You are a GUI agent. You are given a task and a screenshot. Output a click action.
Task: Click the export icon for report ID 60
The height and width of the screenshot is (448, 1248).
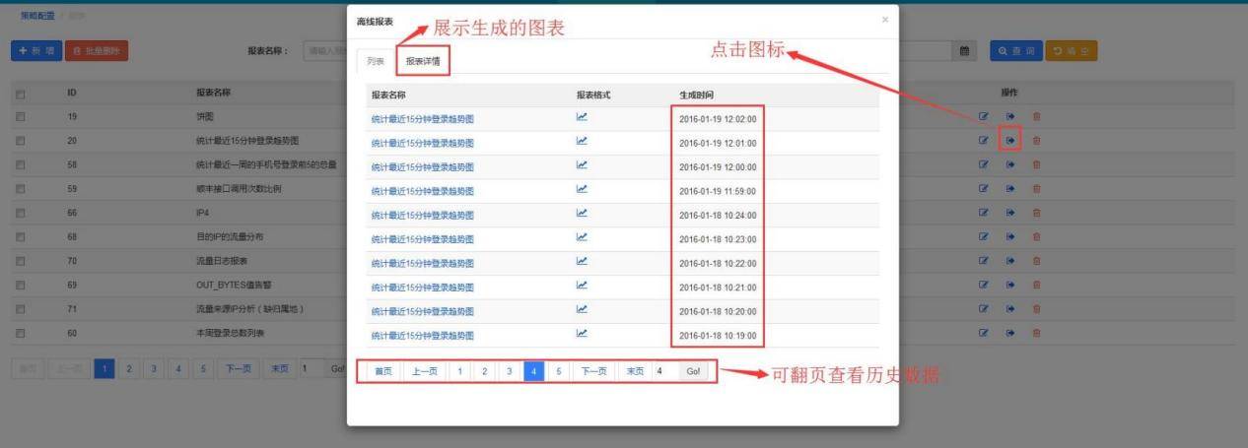(1009, 334)
